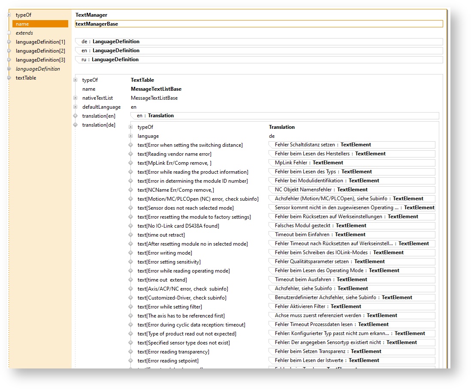The height and width of the screenshot is (389, 471).
Task: Expand the languageDefinition[1] node in sidebar
Action: click(9, 42)
